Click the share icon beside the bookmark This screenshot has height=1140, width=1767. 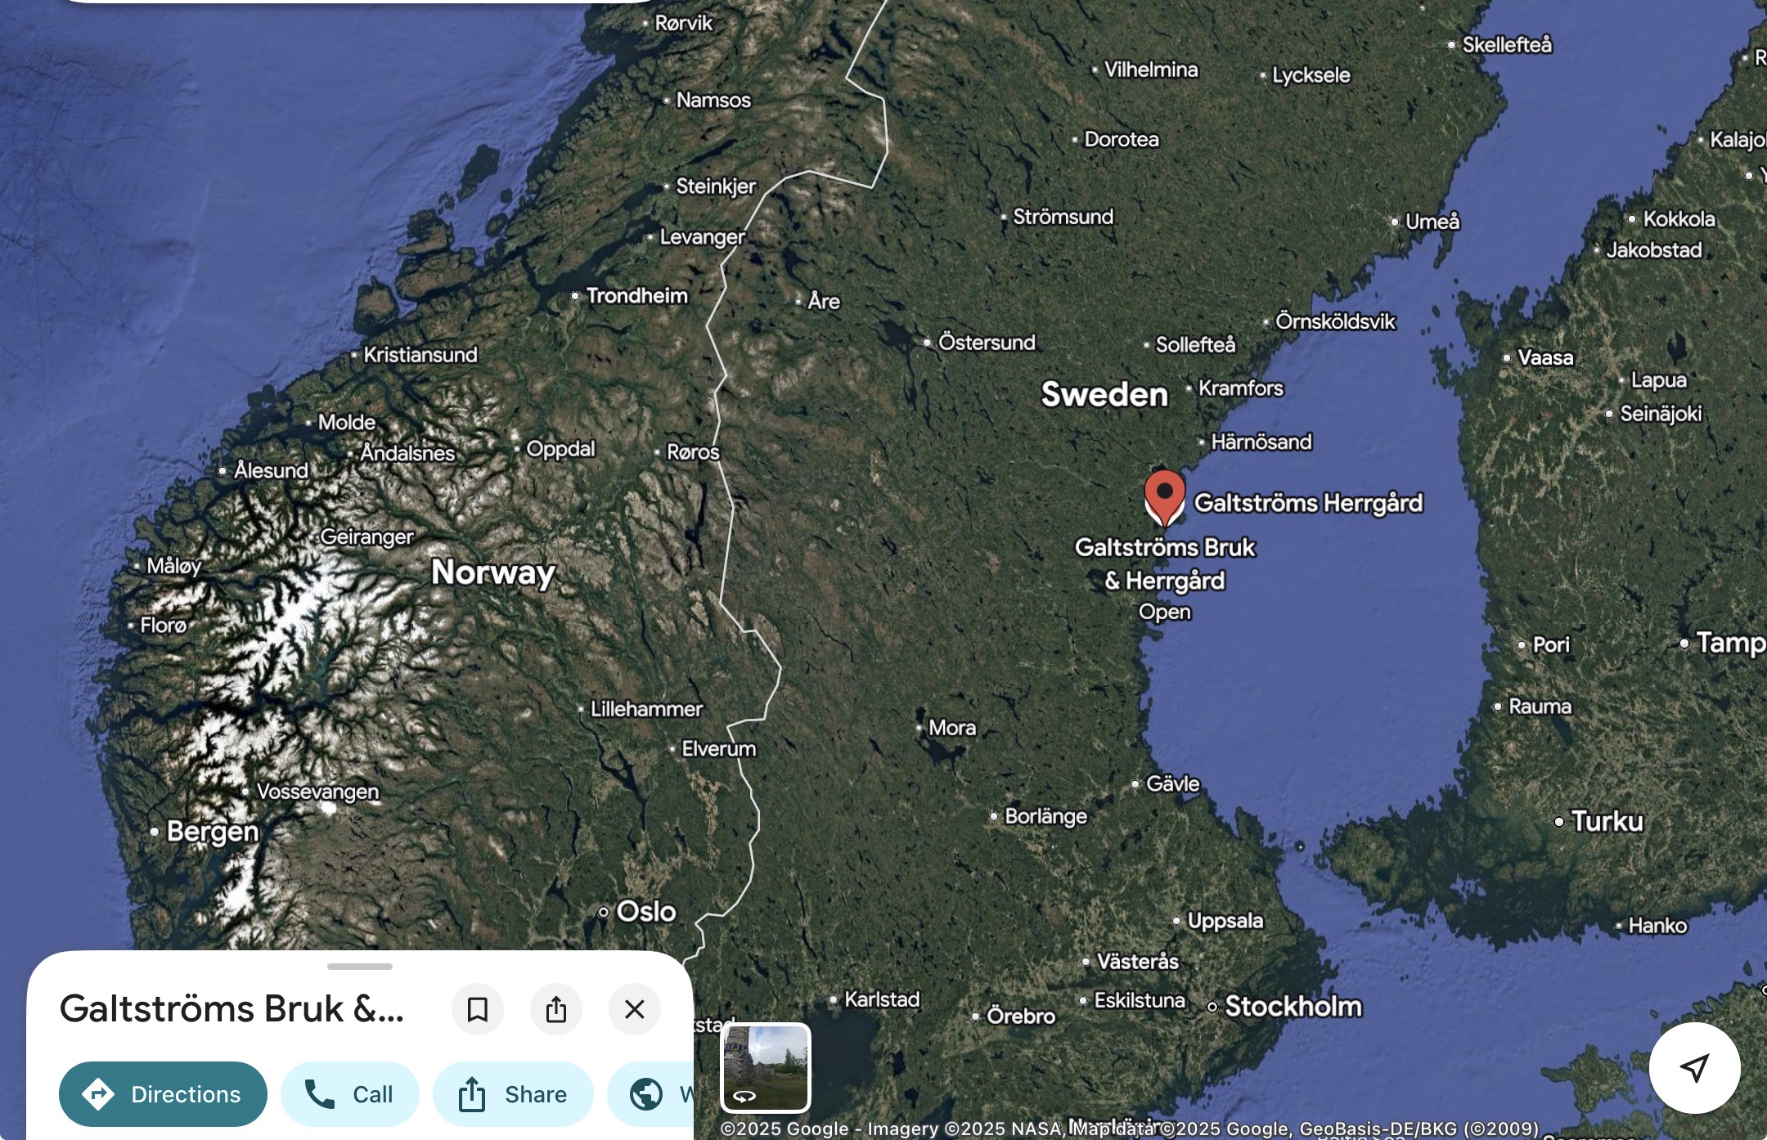pyautogui.click(x=556, y=1009)
